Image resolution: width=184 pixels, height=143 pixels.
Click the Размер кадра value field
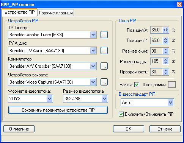(157, 61)
